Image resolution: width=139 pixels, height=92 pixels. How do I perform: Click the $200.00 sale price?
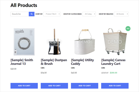[113, 73]
